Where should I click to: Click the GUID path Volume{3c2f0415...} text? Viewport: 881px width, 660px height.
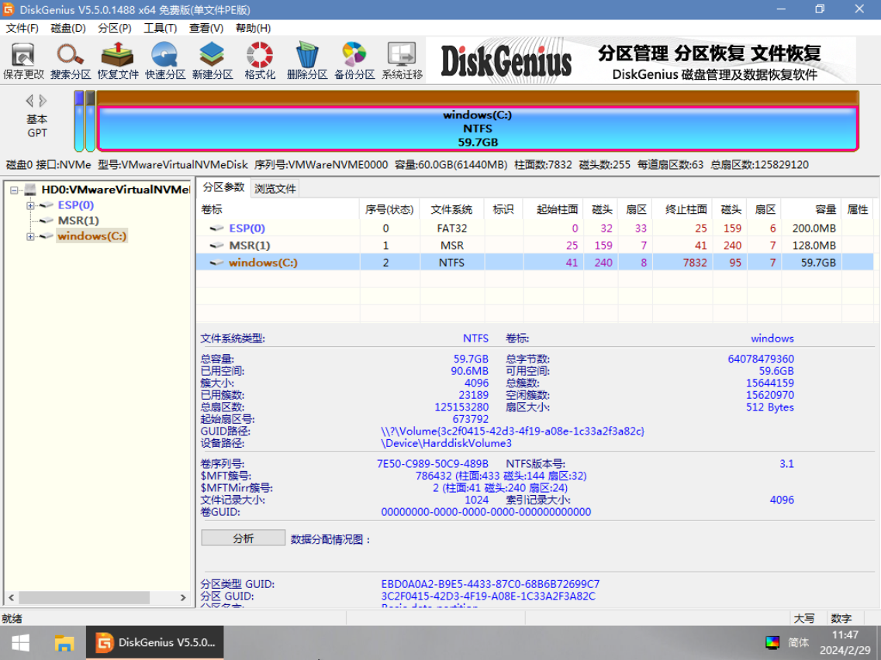tap(513, 431)
